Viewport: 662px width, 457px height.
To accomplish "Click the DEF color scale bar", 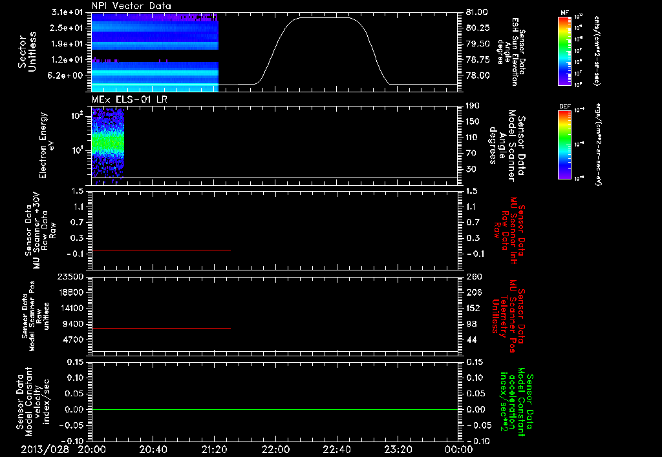I will pos(565,145).
